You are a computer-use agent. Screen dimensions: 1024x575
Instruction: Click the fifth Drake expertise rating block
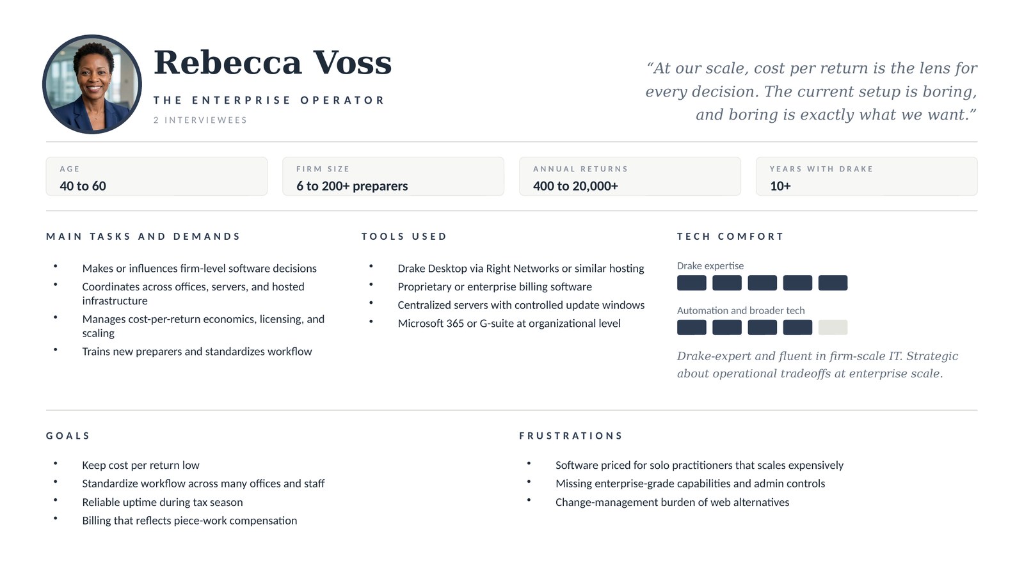point(832,283)
